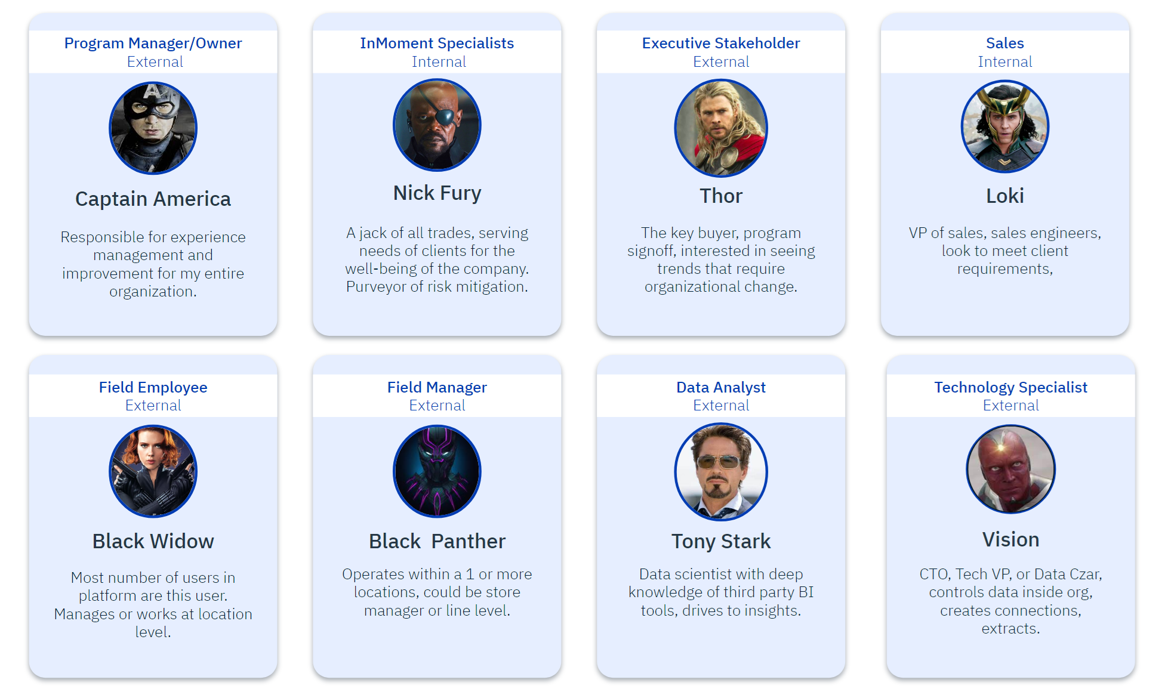
Task: Click the Captain America avatar image
Action: pyautogui.click(x=153, y=128)
